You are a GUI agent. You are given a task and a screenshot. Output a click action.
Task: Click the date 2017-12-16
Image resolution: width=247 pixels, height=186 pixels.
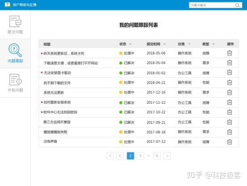(156, 93)
